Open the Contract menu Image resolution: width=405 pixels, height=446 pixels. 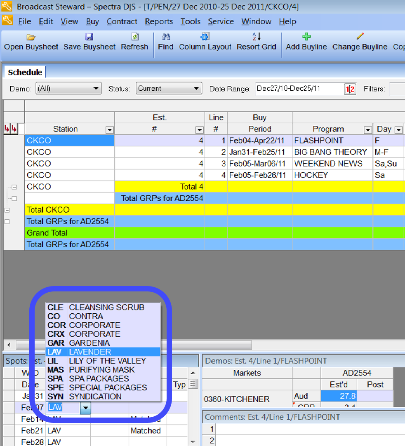point(122,21)
